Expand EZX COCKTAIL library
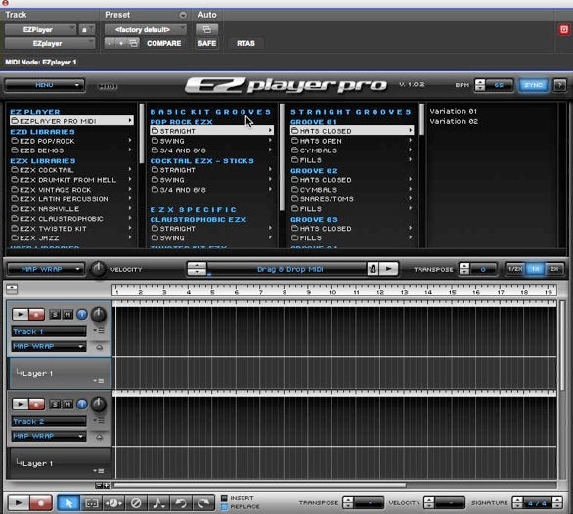The height and width of the screenshot is (514, 573). coord(71,170)
